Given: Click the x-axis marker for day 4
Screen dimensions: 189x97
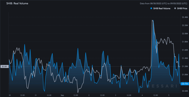Looking at the screenshot, I should pyautogui.click(x=142, y=95).
